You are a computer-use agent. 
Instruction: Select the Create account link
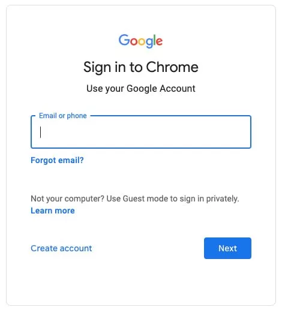pyautogui.click(x=61, y=248)
